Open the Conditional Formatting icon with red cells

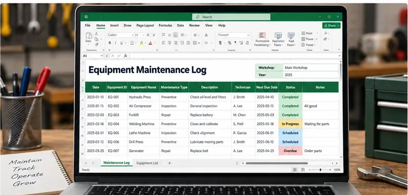[x=262, y=35]
